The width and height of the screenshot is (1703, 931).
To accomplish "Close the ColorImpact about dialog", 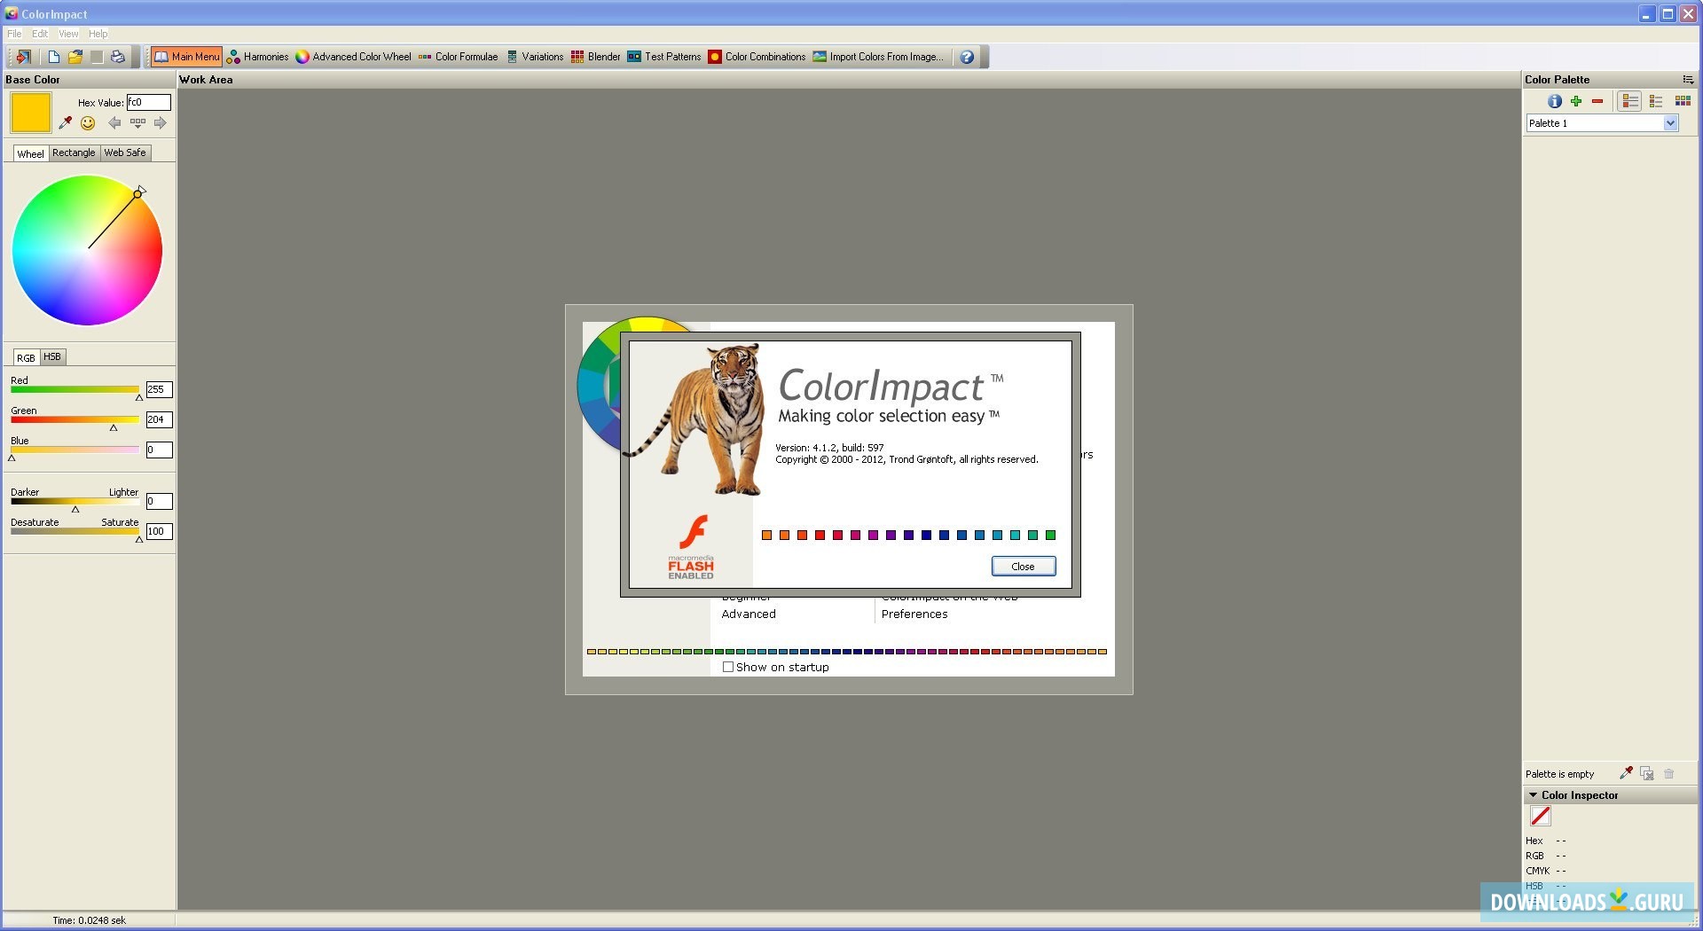I will [x=1023, y=566].
